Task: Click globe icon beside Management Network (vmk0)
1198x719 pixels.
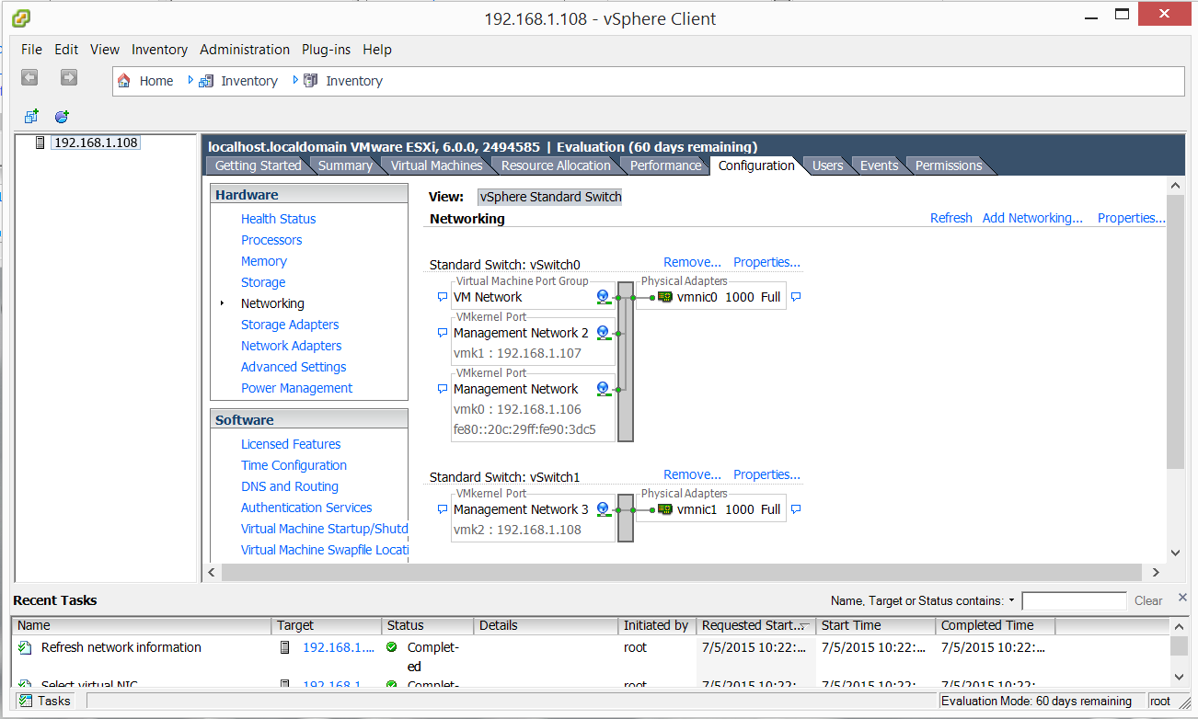Action: (604, 389)
